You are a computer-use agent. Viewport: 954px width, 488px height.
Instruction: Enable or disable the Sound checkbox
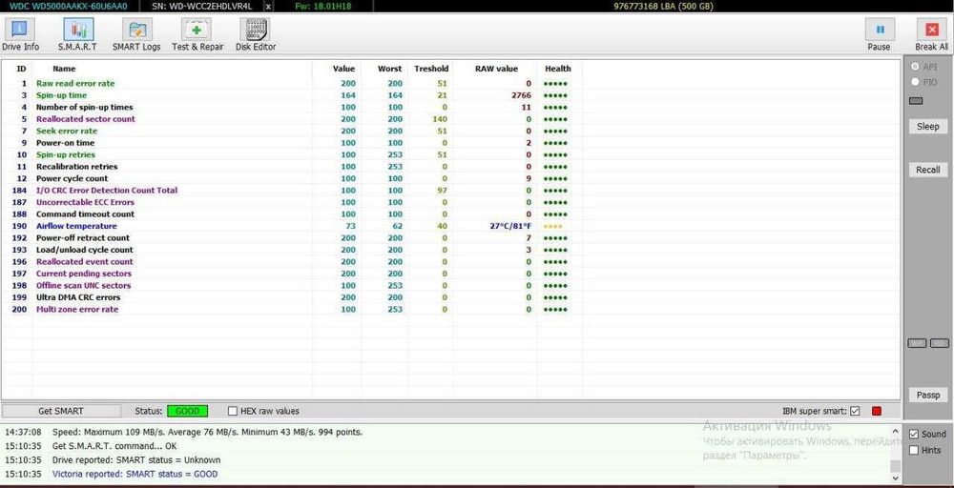point(913,434)
